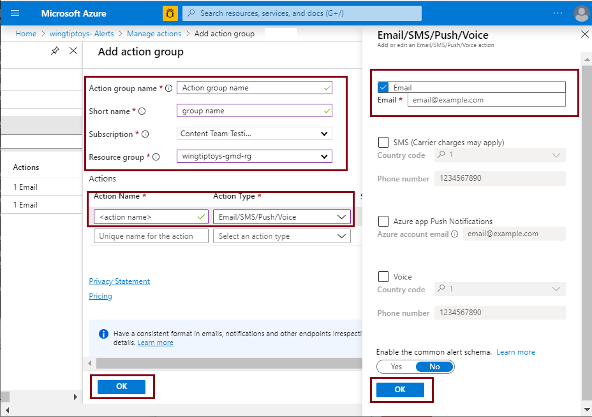Viewport: 592px width, 417px height.
Task: Enable the Voice checkbox
Action: (x=383, y=276)
